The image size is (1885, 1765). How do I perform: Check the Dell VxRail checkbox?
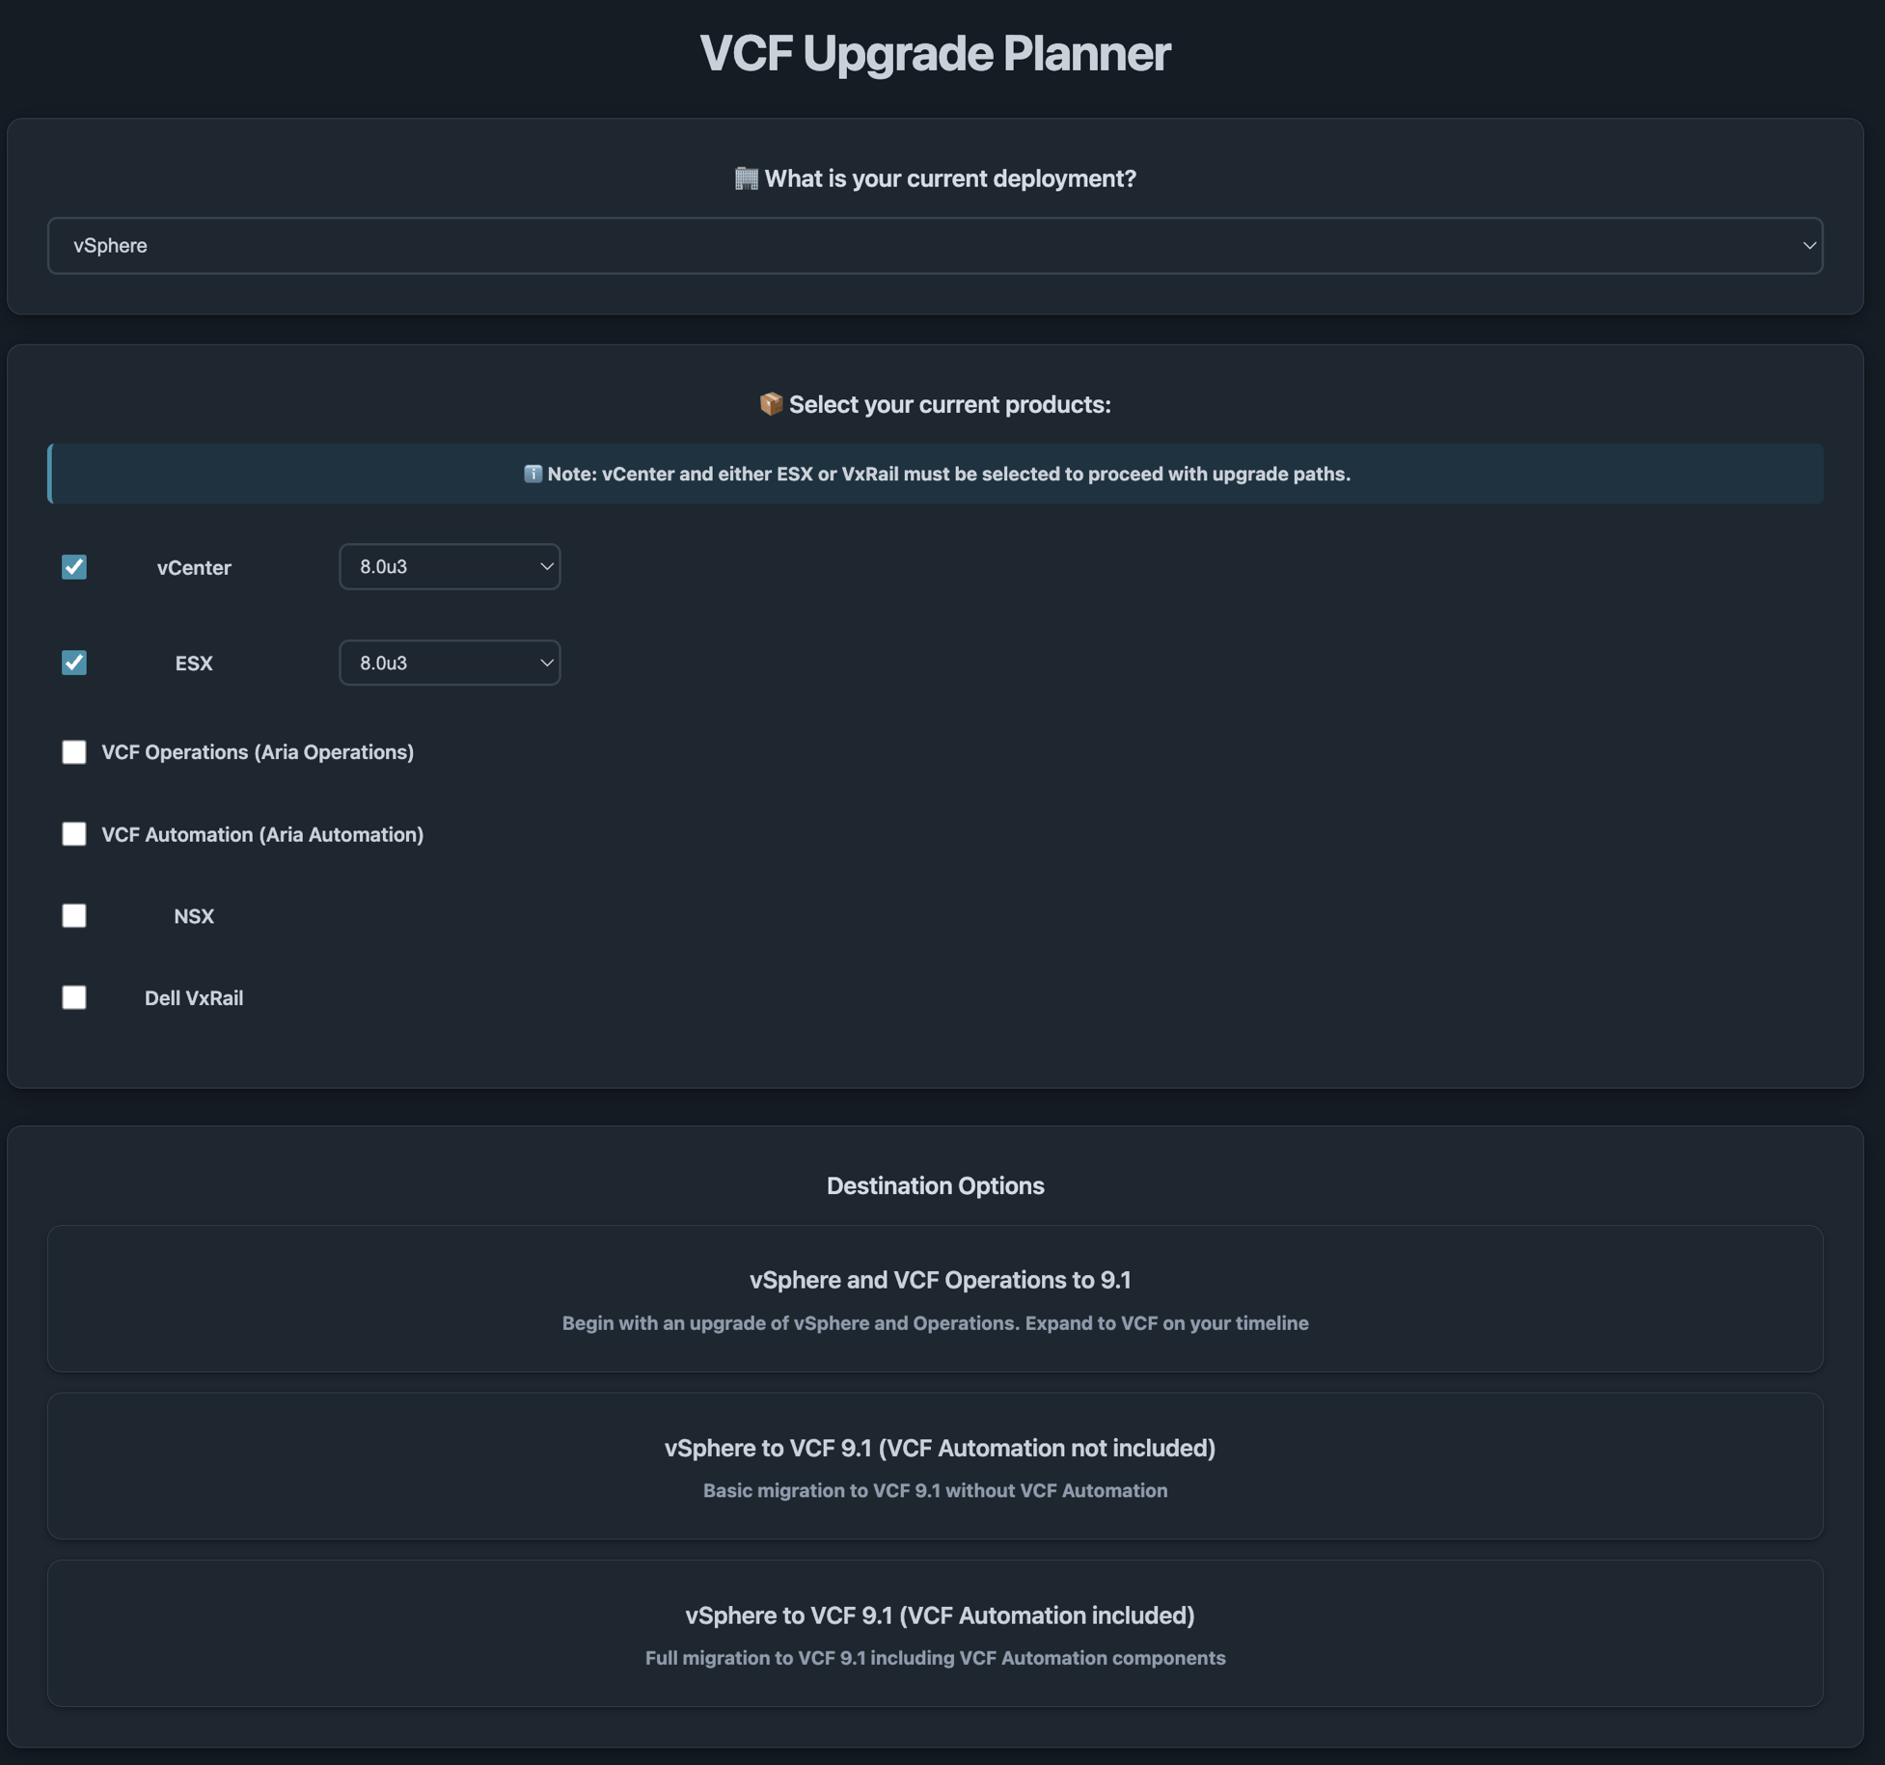coord(74,998)
